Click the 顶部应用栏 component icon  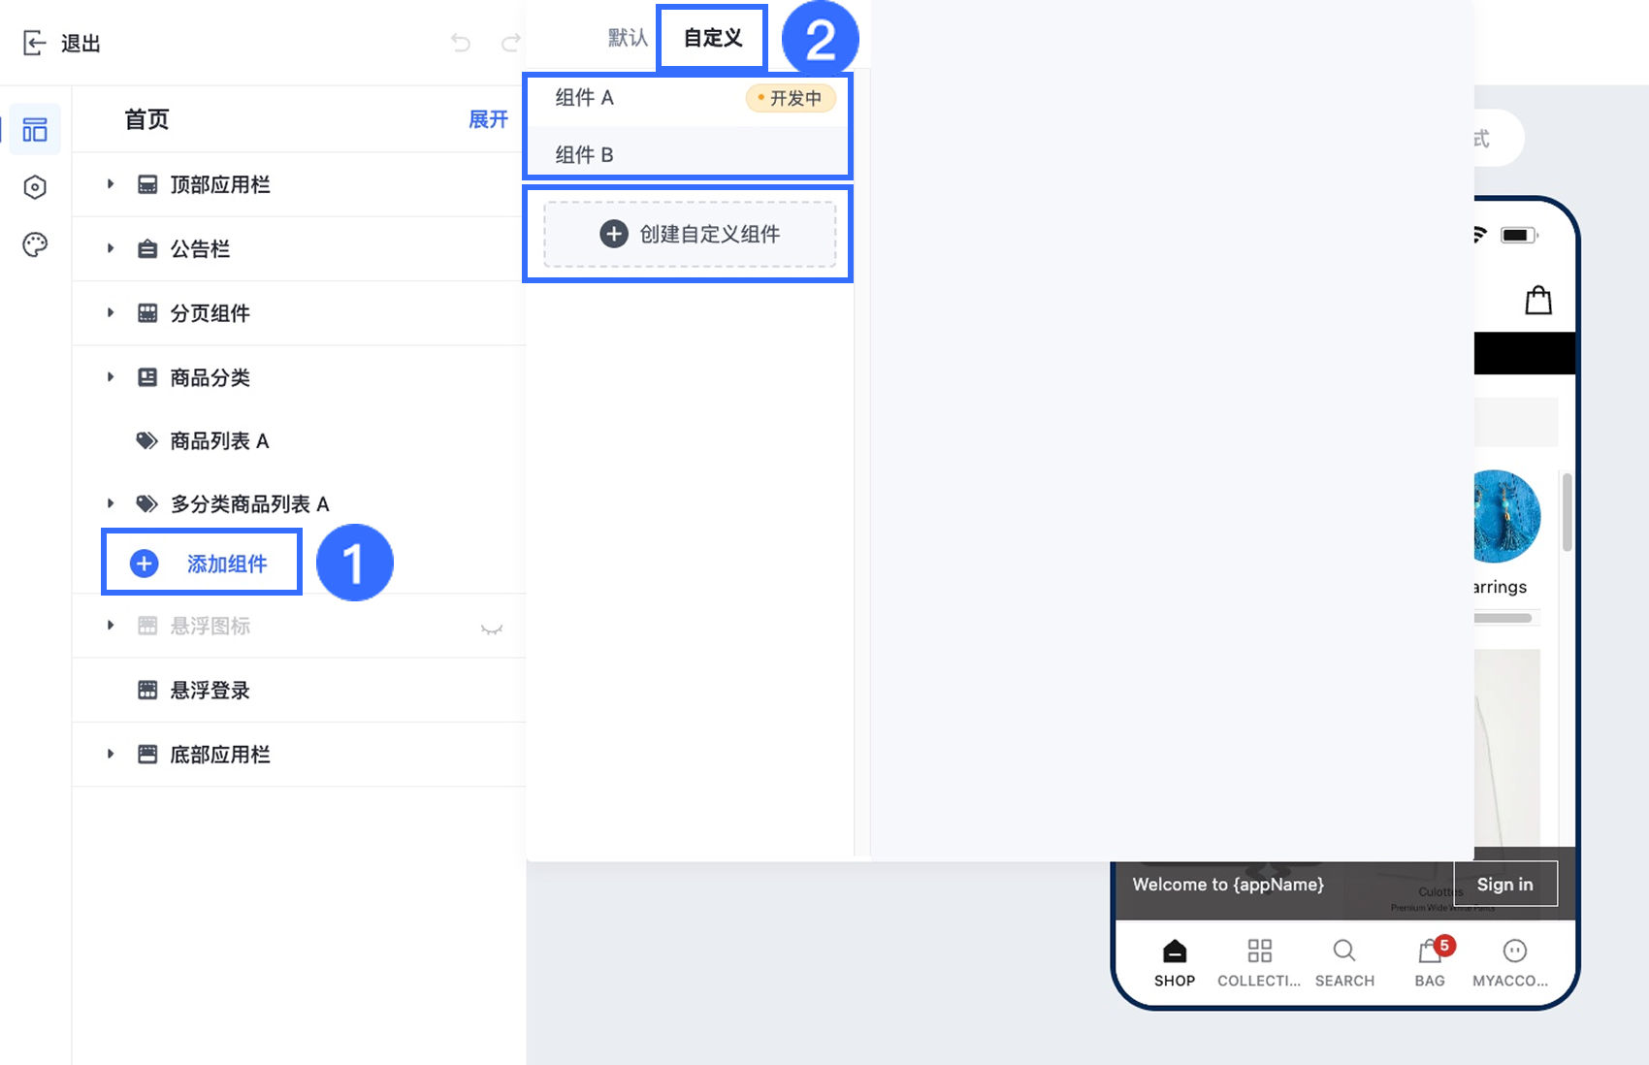[x=147, y=184]
